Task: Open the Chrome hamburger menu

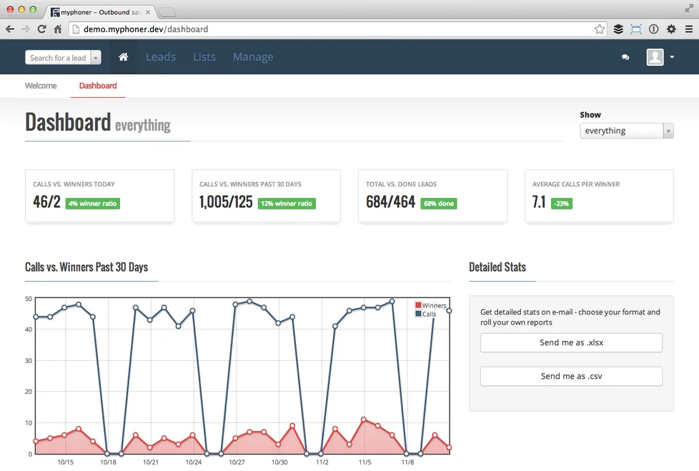Action: tap(689, 29)
